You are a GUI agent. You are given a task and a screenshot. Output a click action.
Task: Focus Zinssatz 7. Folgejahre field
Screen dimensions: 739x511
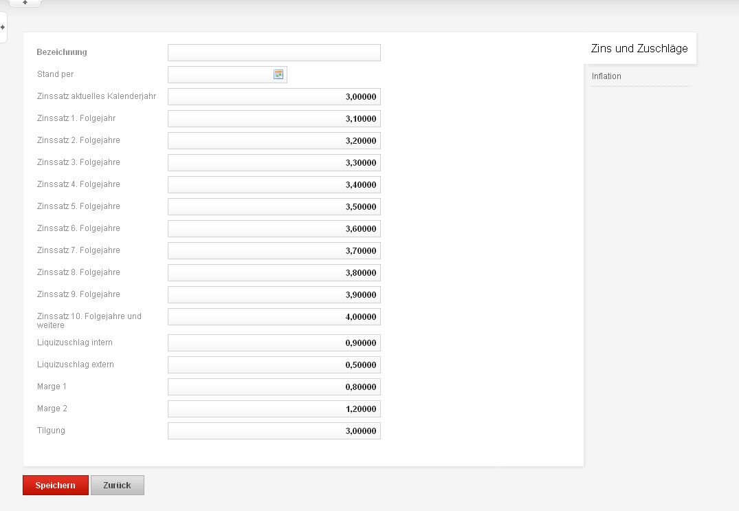point(274,251)
